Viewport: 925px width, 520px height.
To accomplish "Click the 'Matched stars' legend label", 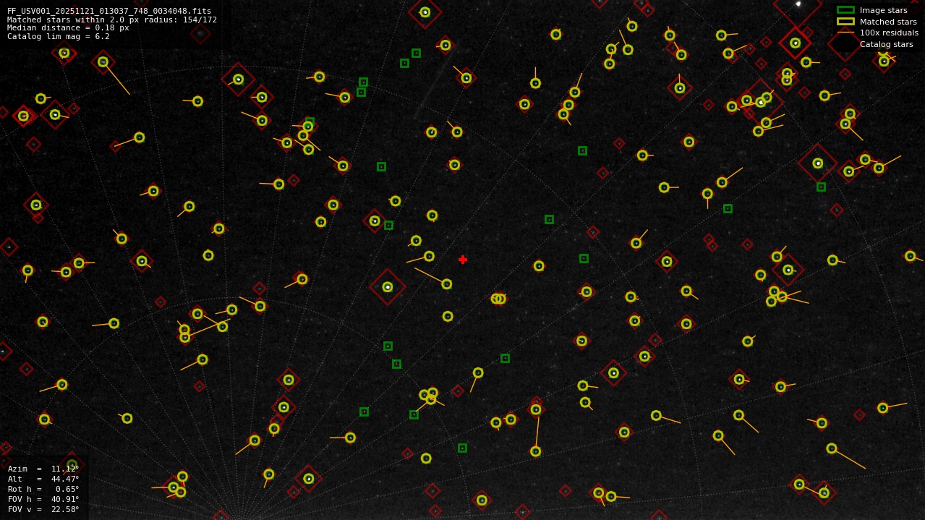I will coord(888,22).
